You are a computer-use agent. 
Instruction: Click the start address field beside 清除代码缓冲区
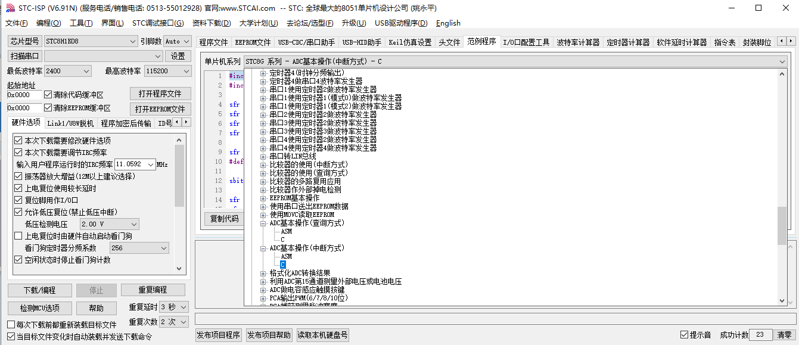24,95
